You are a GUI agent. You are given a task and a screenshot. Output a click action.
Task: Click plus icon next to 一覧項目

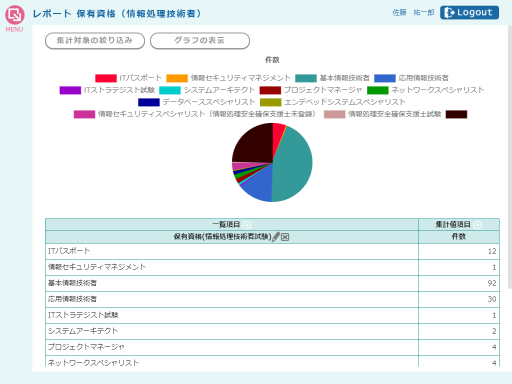click(x=247, y=225)
